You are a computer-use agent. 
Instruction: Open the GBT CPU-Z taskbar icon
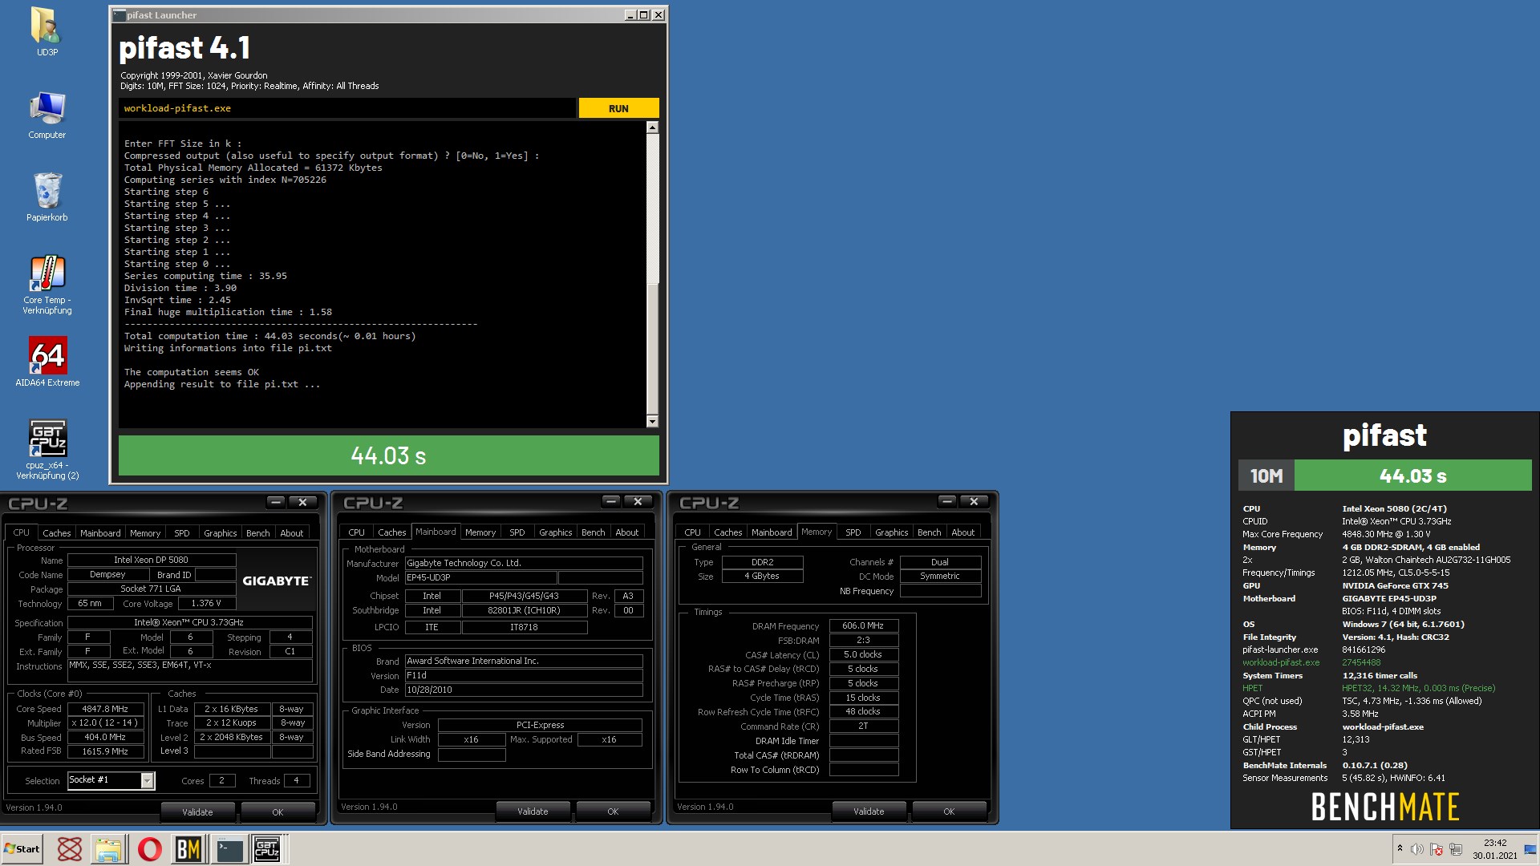tap(267, 849)
